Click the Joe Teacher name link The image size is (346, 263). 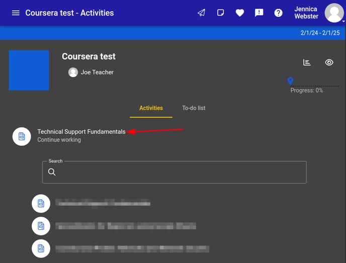pyautogui.click(x=97, y=72)
